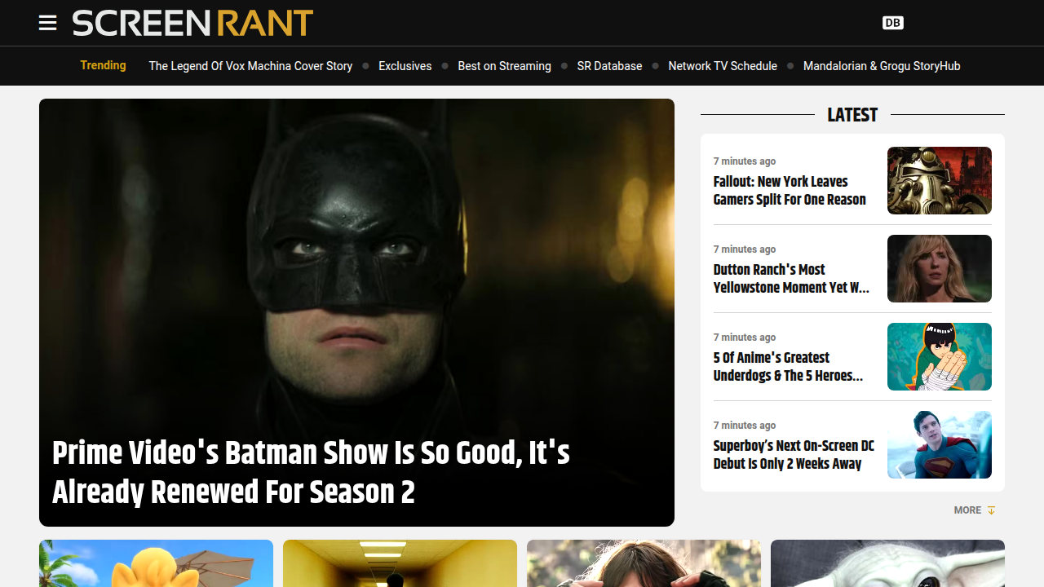Viewport: 1044px width, 587px height.
Task: Open the Grogu article card thumbnail
Action: (x=887, y=563)
